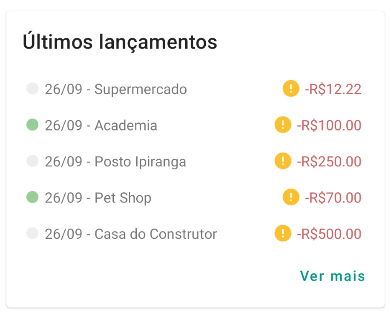Click the Últimos lançamentos heading
Image resolution: width=391 pixels, height=319 pixels.
[x=120, y=42]
